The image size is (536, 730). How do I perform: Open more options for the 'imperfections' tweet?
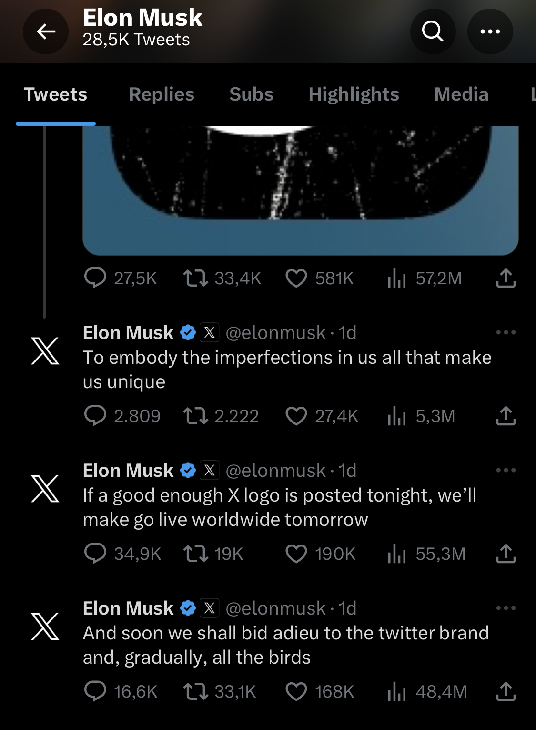[506, 332]
